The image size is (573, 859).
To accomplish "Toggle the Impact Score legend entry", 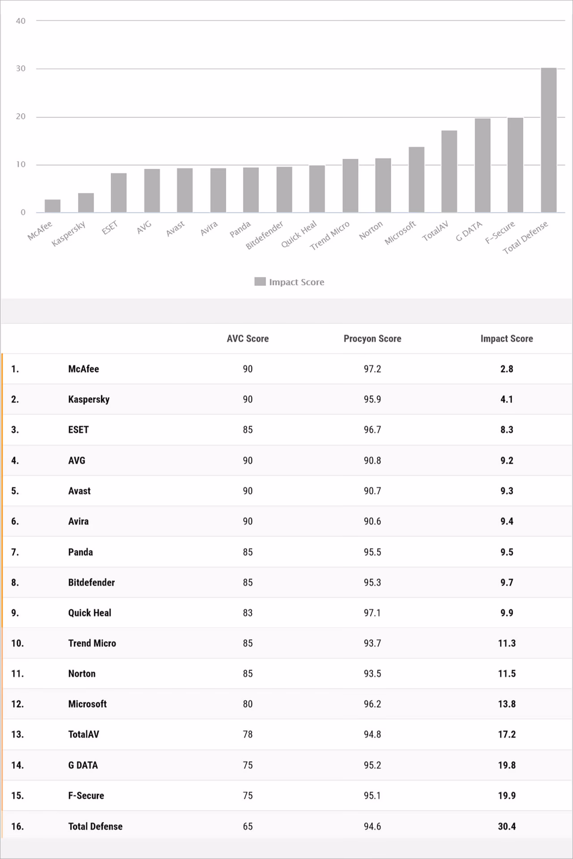I will coord(290,282).
